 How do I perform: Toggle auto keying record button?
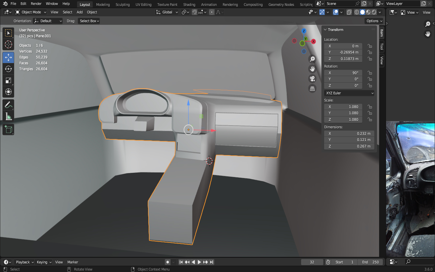[168, 262]
